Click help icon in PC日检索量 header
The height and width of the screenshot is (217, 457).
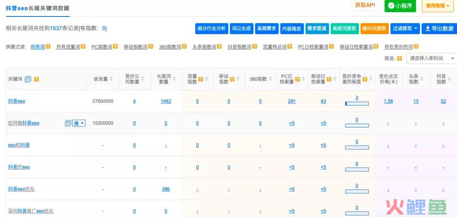click(x=297, y=79)
